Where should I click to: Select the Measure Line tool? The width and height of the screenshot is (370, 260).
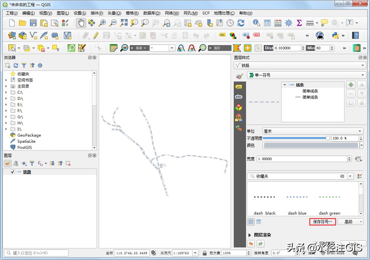[310, 23]
